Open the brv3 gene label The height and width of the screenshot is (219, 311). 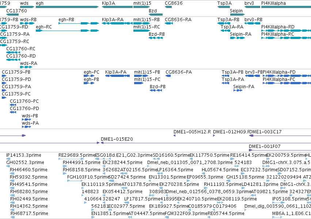click(249, 3)
